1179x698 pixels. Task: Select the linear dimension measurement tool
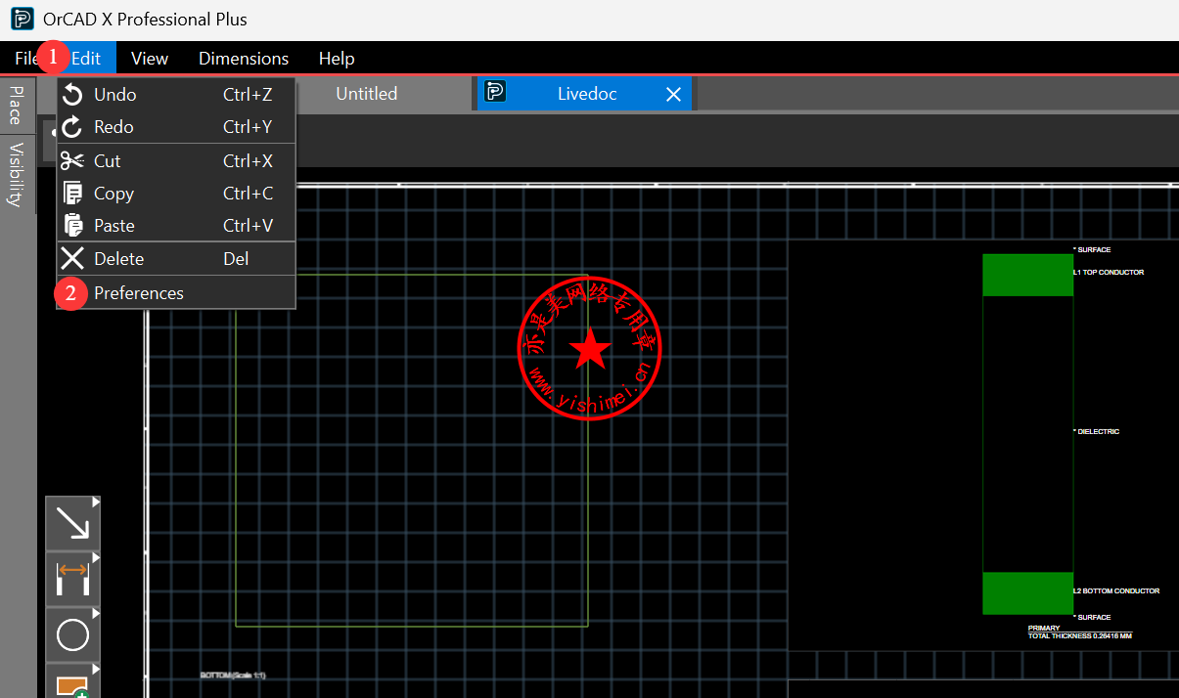coord(72,579)
